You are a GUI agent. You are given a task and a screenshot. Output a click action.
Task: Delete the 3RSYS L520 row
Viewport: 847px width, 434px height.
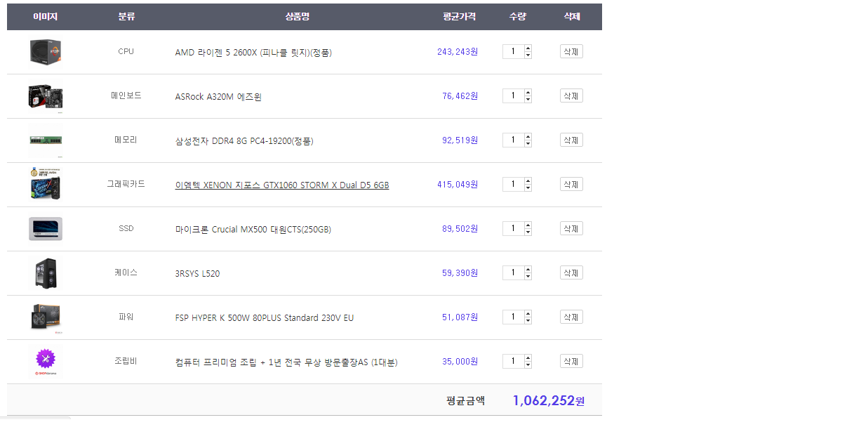point(571,272)
